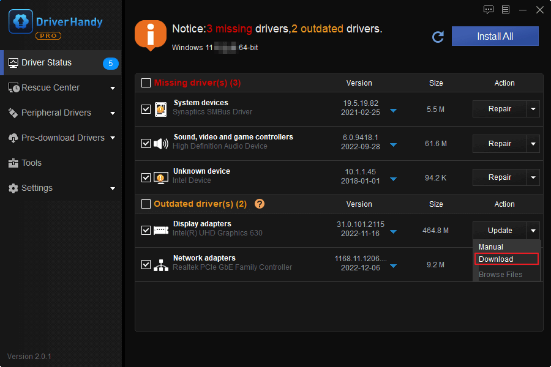This screenshot has width=551, height=367.
Task: Open Repair options arrow for Unknown device
Action: point(533,177)
